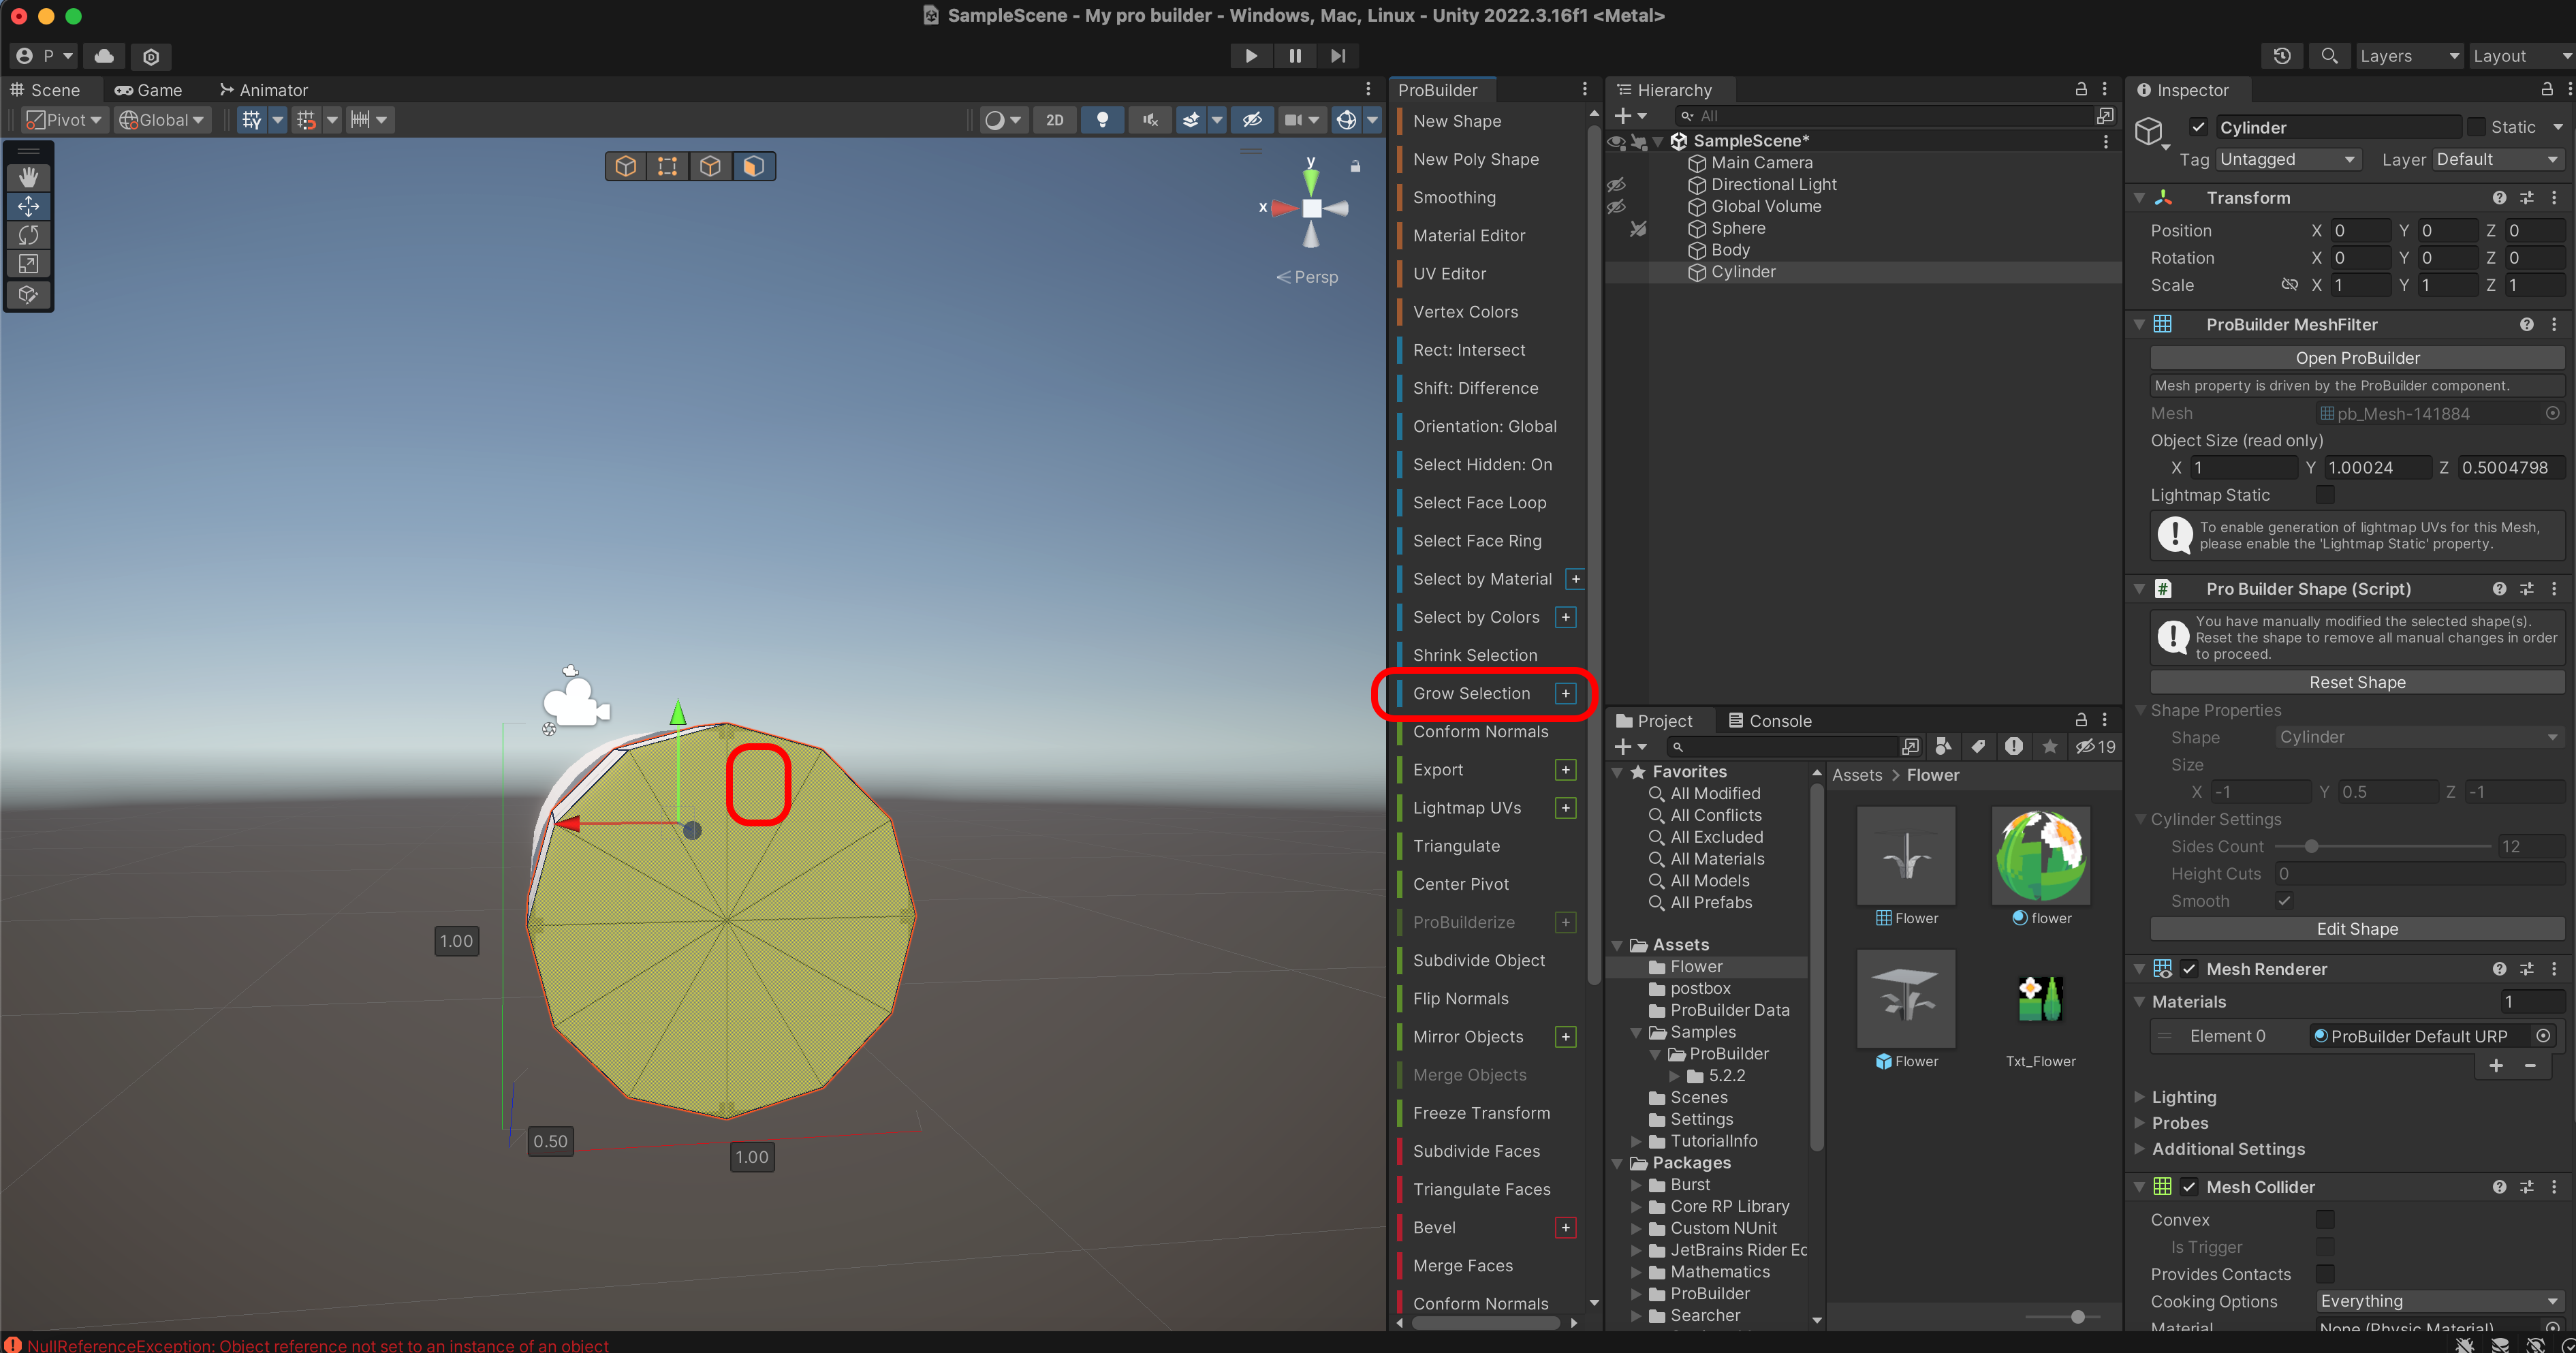The width and height of the screenshot is (2576, 1353).
Task: Toggle scene lighting bulb icon
Action: [x=1102, y=120]
